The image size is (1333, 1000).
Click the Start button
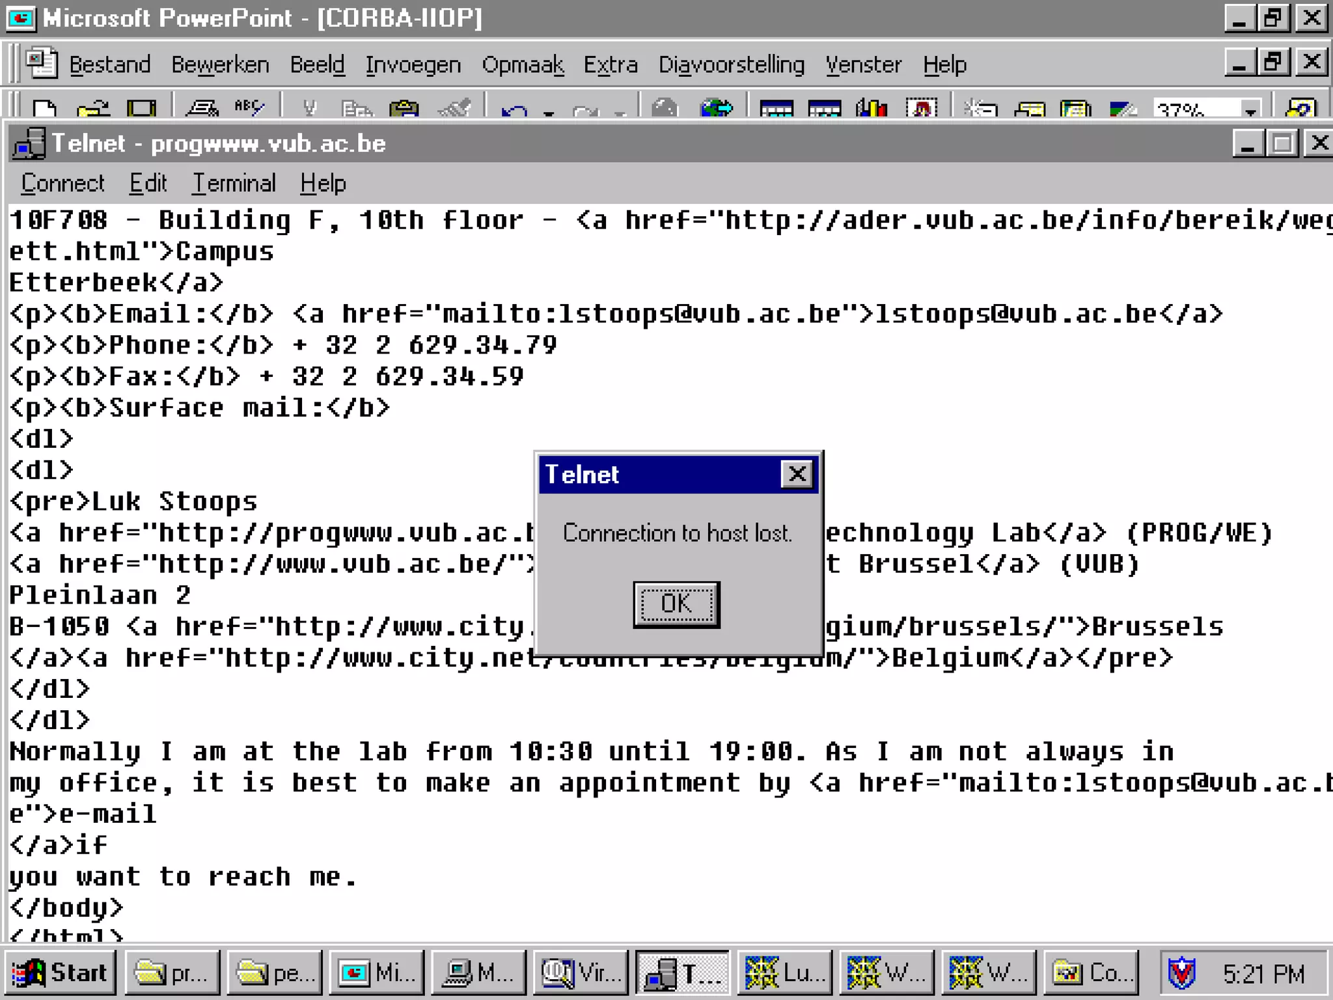point(60,973)
